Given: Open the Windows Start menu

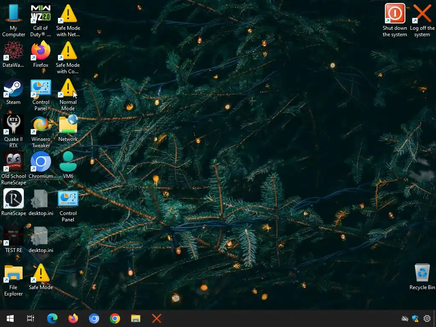Looking at the screenshot, I should tap(10, 318).
